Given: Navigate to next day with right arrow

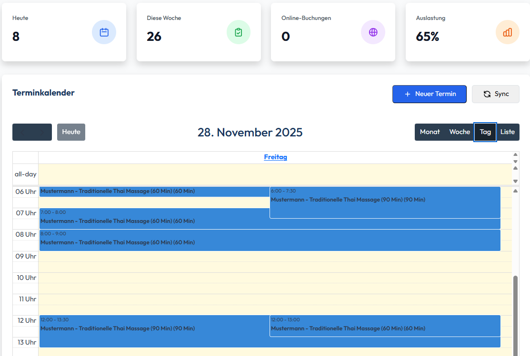Looking at the screenshot, I should pyautogui.click(x=41, y=132).
